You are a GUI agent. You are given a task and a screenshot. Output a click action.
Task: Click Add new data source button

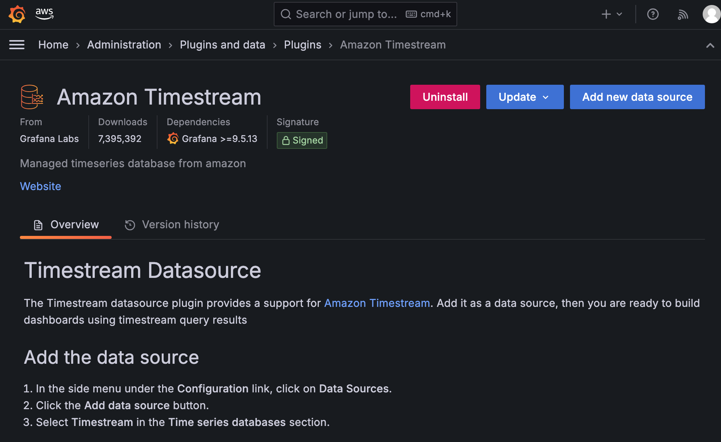tap(637, 97)
